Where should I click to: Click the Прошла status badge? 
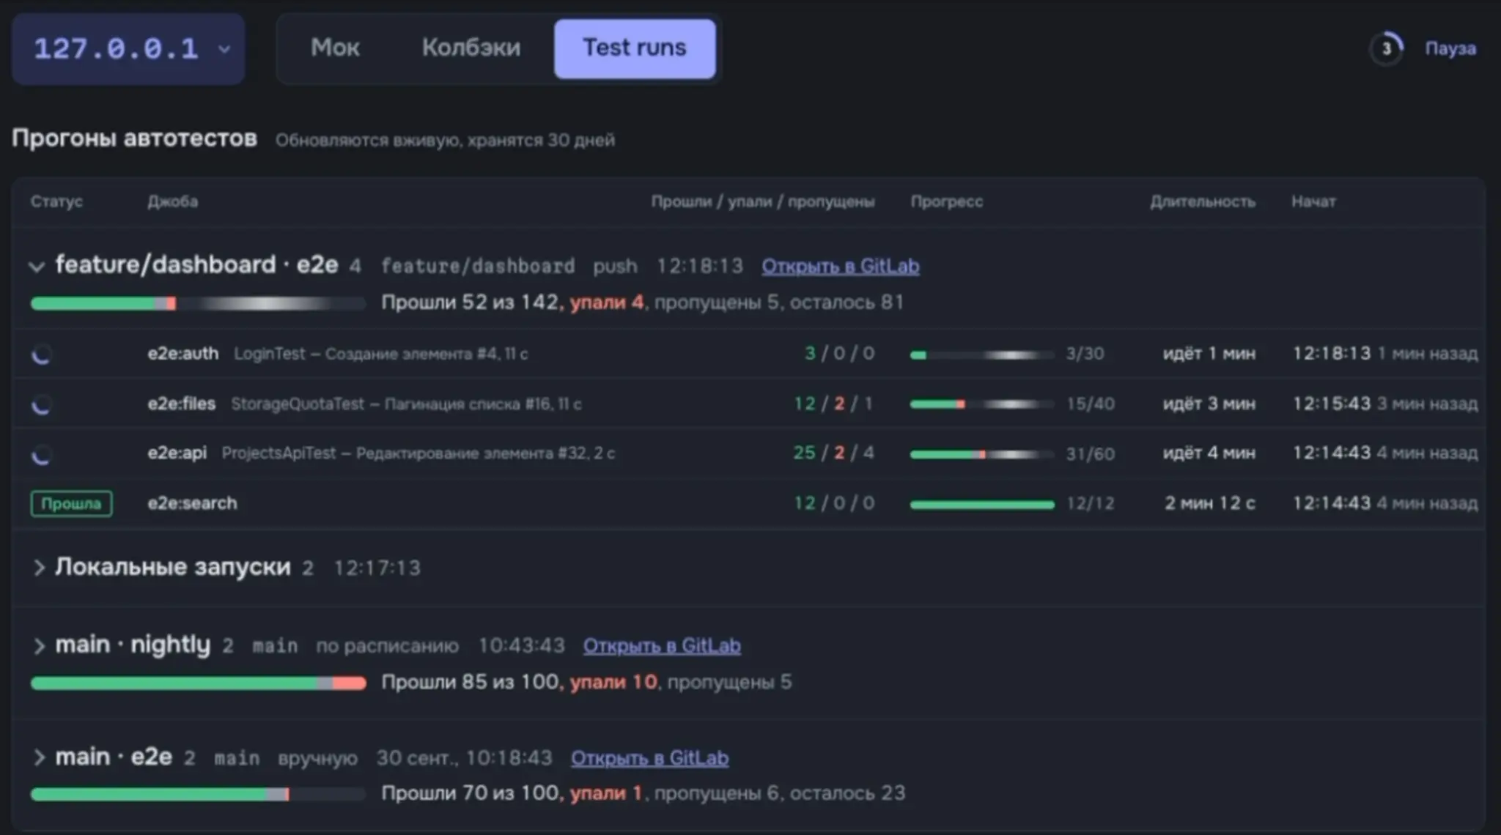(71, 504)
